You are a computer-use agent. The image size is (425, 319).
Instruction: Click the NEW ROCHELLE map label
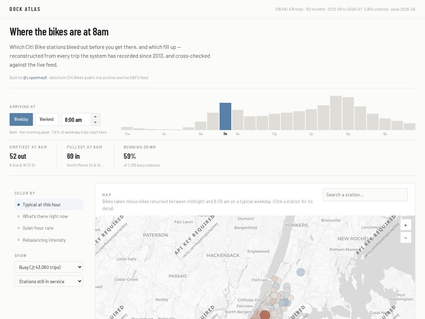pos(356,239)
